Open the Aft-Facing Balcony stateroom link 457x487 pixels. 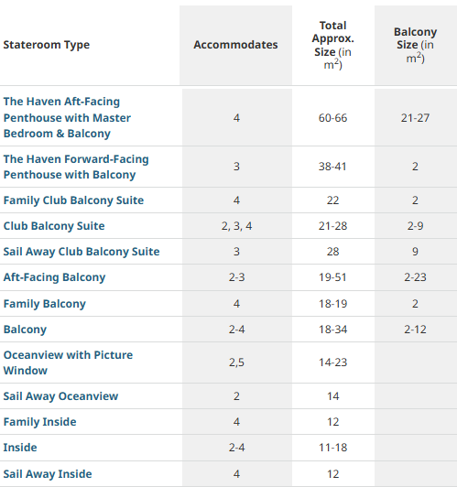[x=54, y=277]
